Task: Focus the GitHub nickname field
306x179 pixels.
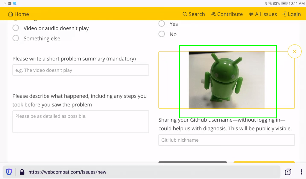Action: [227, 140]
